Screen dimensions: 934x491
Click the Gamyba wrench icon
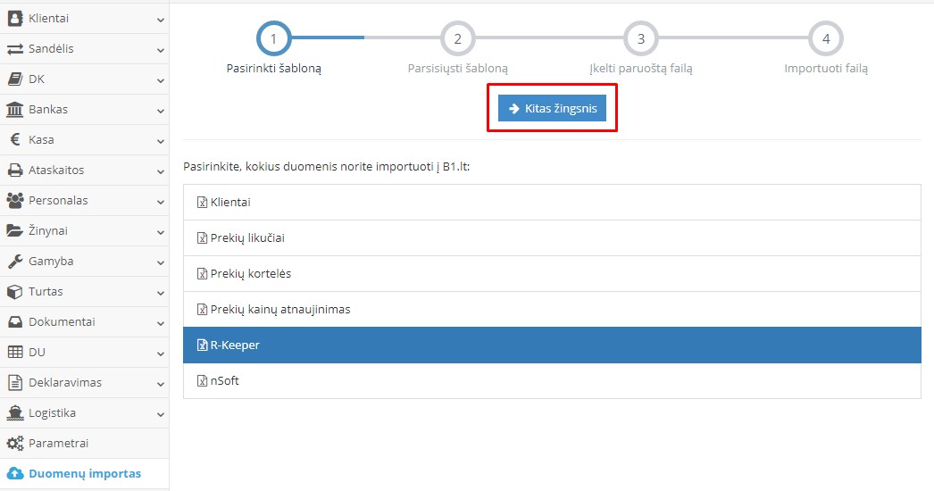[x=15, y=262]
